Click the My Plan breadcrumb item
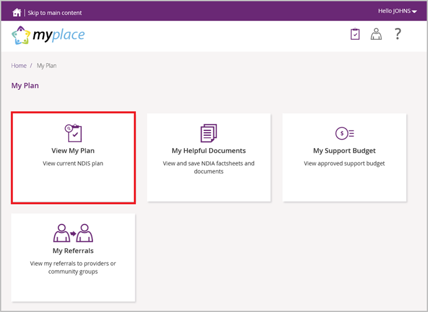The height and width of the screenshot is (312, 428). (47, 66)
